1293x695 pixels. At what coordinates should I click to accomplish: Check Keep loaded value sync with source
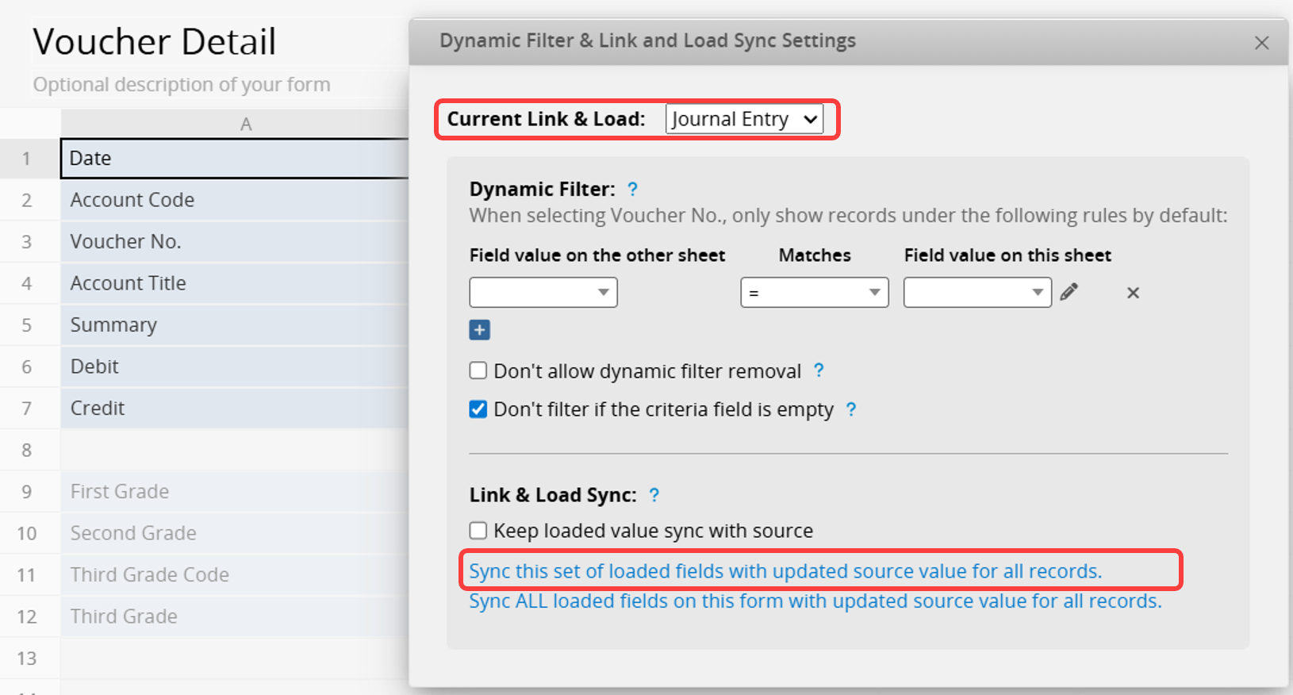pos(478,530)
